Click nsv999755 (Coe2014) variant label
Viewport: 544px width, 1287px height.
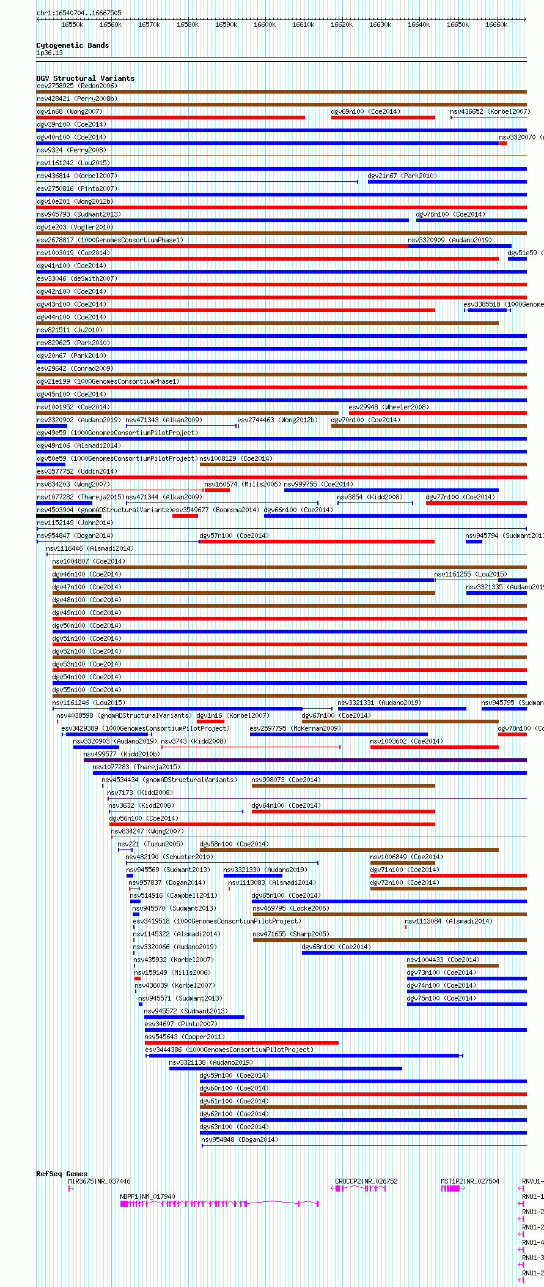318,484
